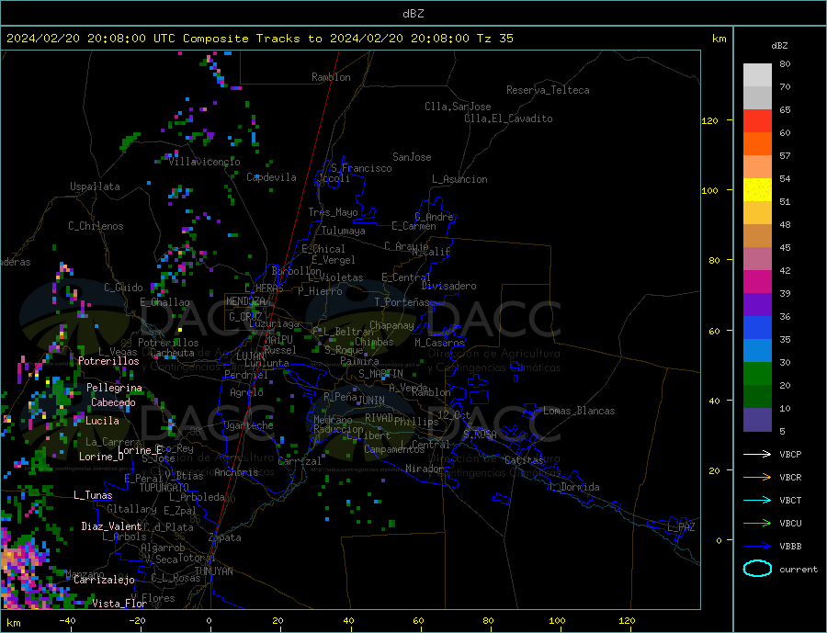The image size is (827, 633).
Task: Click the Anchoris map label
Action: [236, 472]
